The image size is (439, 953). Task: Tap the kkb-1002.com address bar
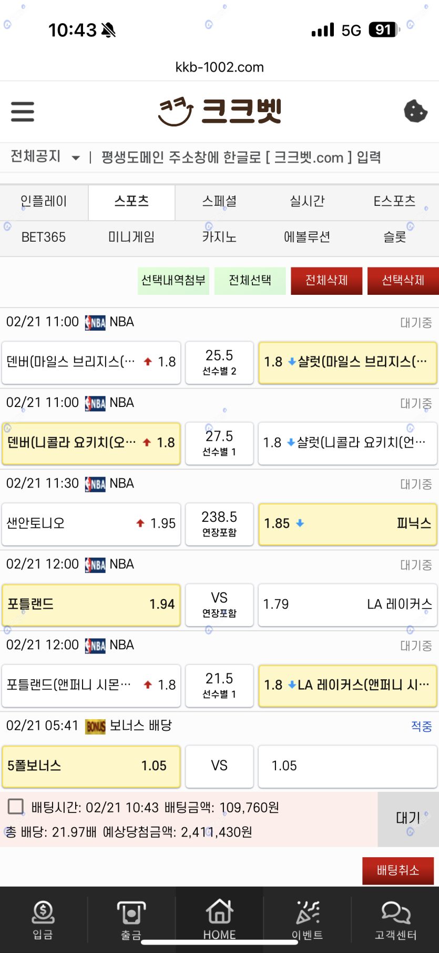(220, 67)
